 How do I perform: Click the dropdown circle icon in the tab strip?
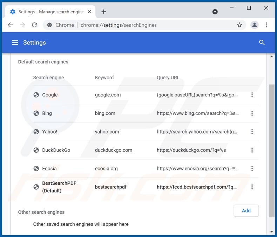(x=215, y=12)
